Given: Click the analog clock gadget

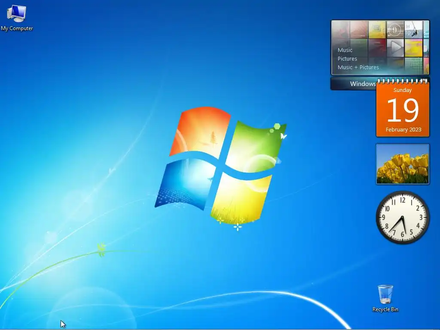Looking at the screenshot, I should click(402, 217).
